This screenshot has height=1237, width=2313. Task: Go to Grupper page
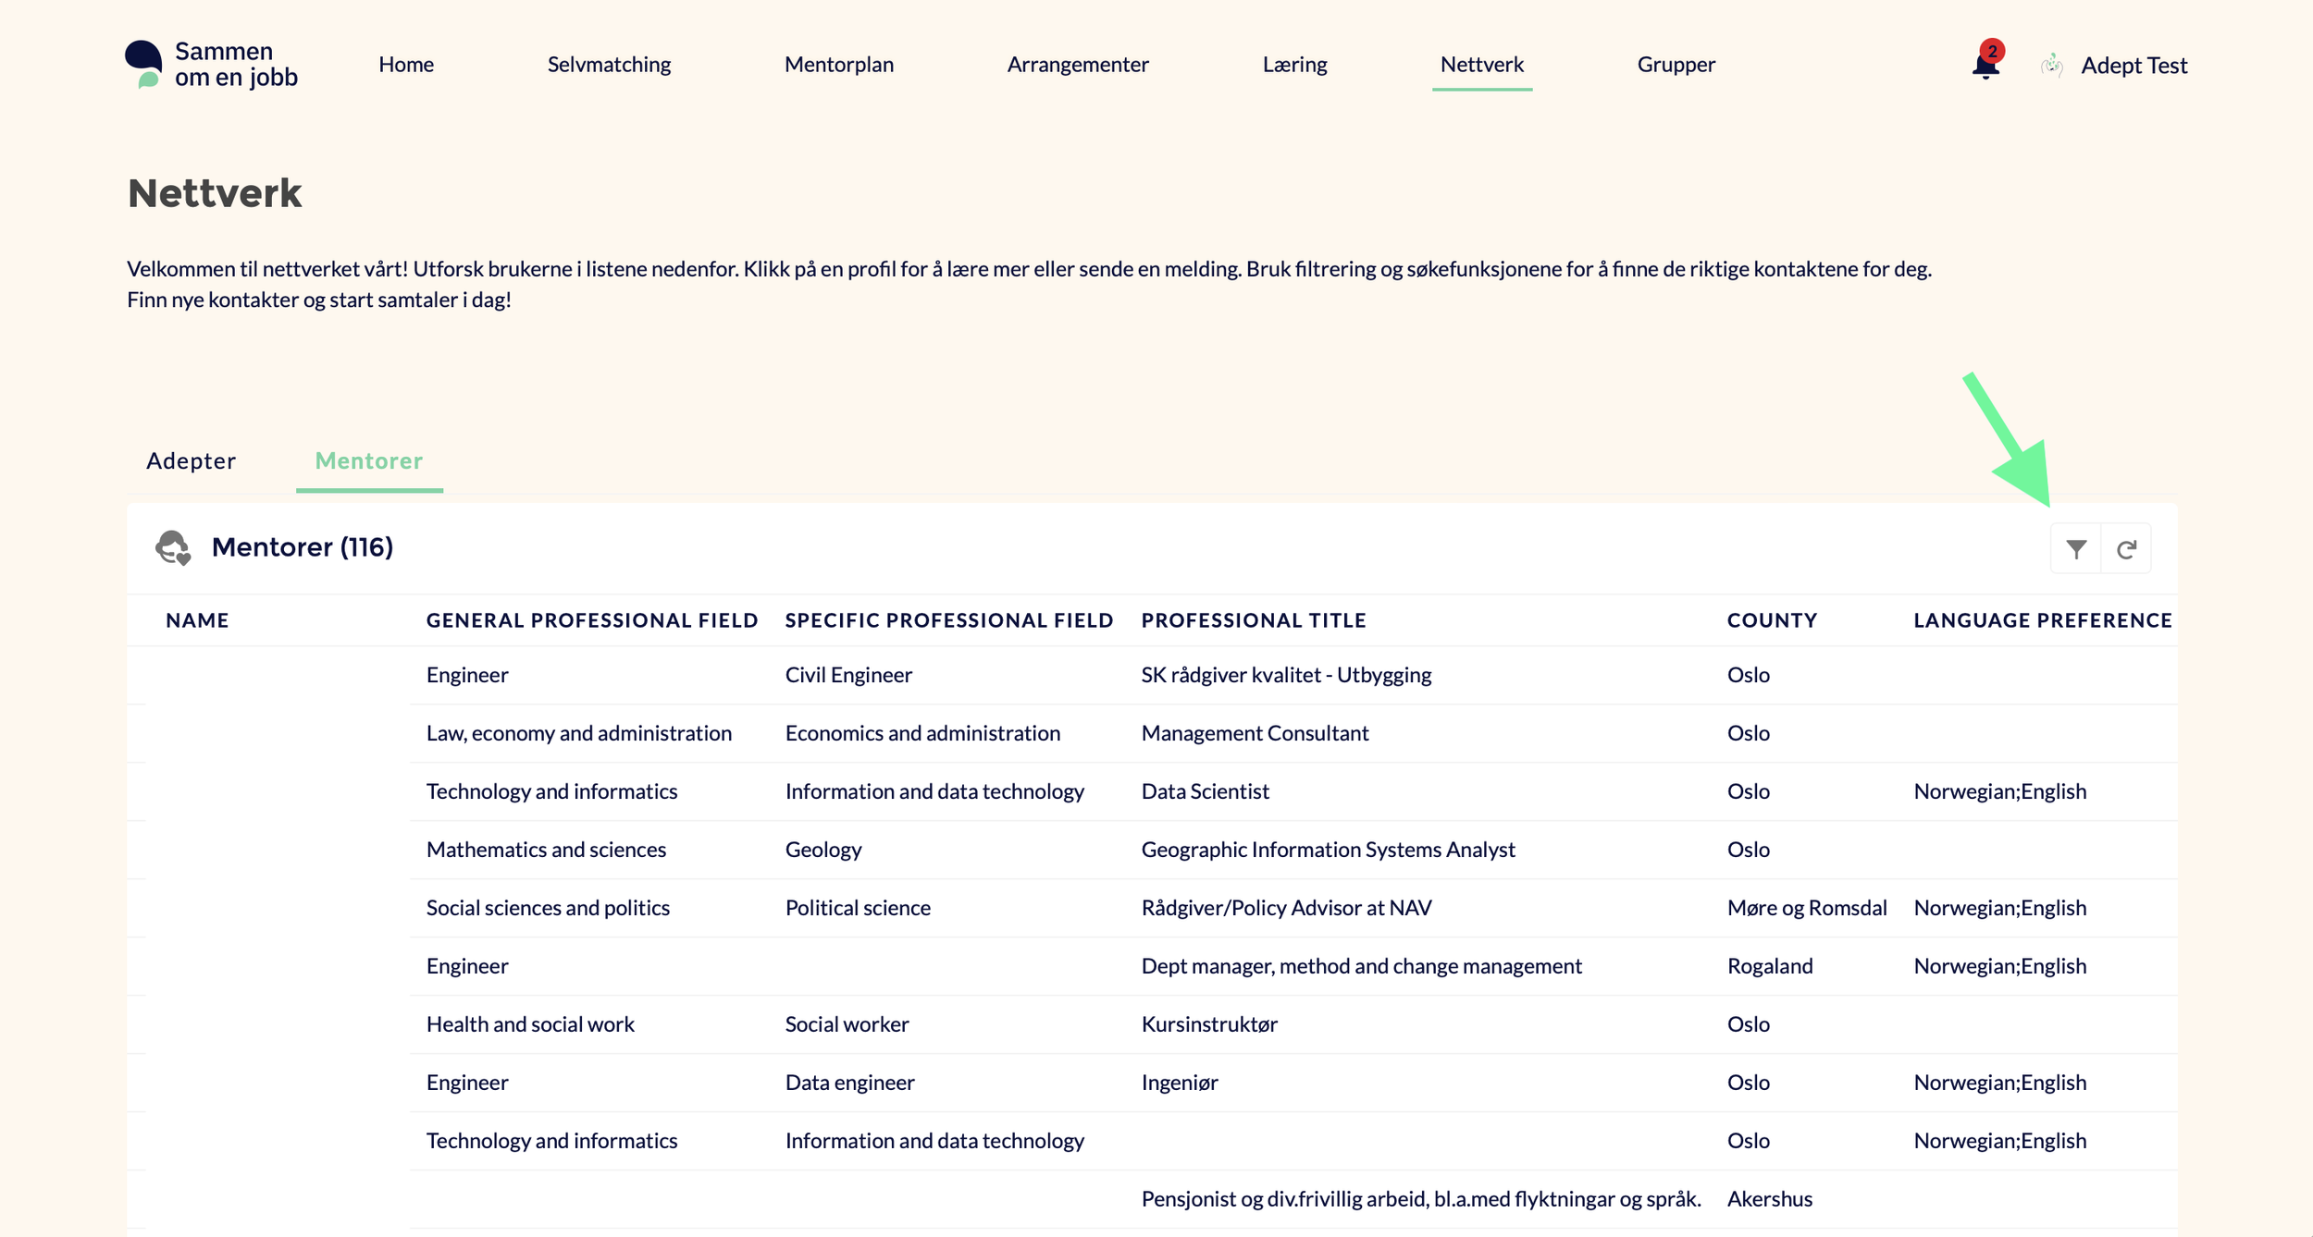tap(1676, 65)
